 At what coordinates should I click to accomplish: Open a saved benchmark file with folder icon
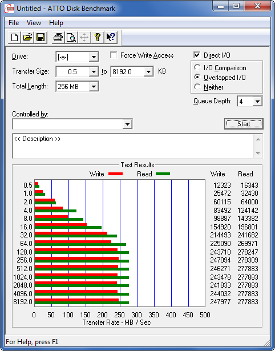click(x=27, y=38)
